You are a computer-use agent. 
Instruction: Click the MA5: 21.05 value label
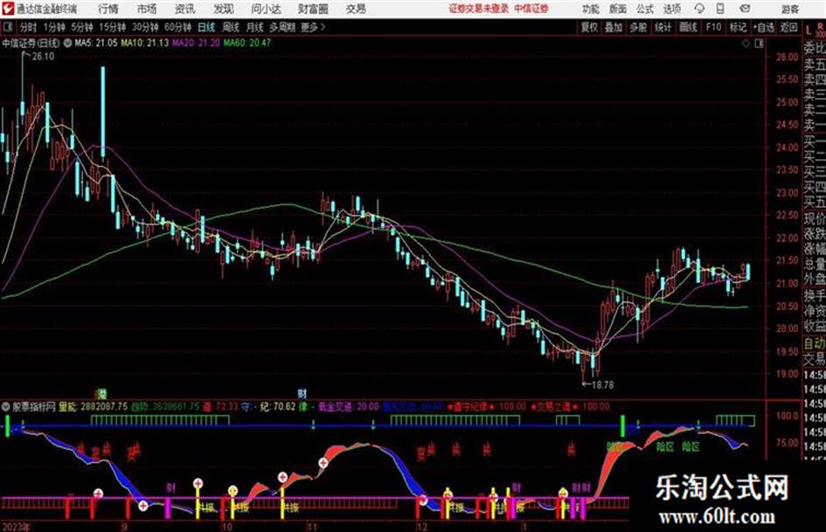pos(96,43)
